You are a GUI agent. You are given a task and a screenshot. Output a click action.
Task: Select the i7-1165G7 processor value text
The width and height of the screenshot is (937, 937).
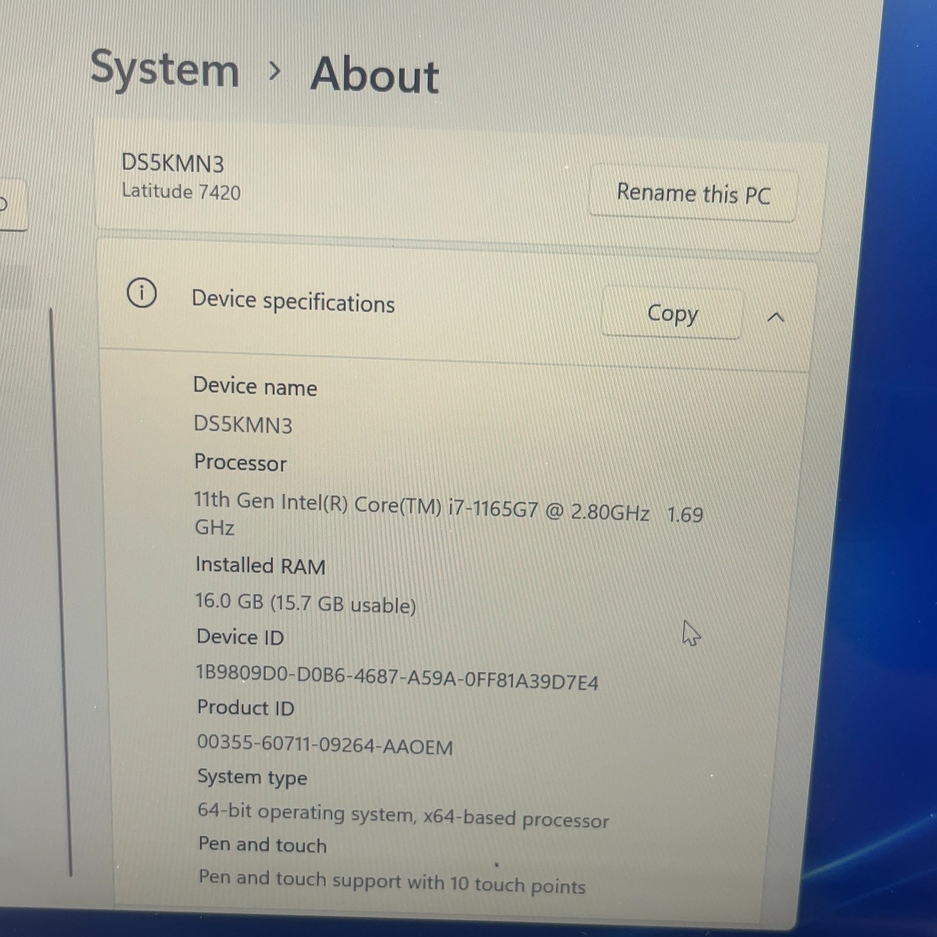point(449,513)
